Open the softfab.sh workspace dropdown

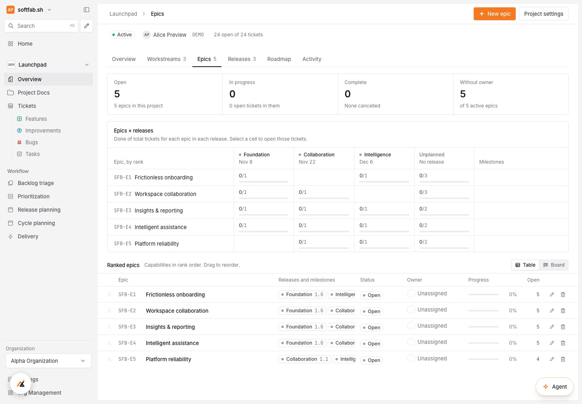coord(29,10)
